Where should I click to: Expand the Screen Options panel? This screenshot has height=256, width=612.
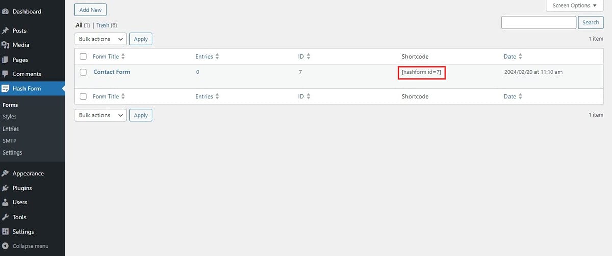574,6
